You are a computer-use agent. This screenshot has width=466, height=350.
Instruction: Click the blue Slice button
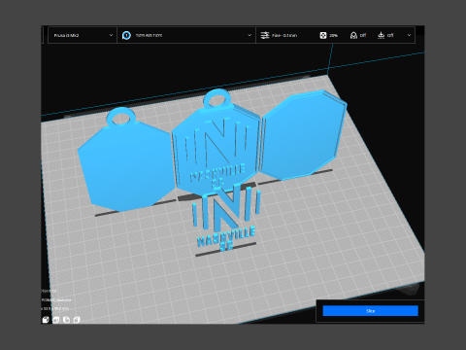click(370, 311)
